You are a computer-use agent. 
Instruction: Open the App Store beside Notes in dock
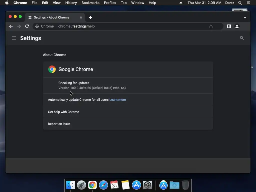tap(136, 185)
